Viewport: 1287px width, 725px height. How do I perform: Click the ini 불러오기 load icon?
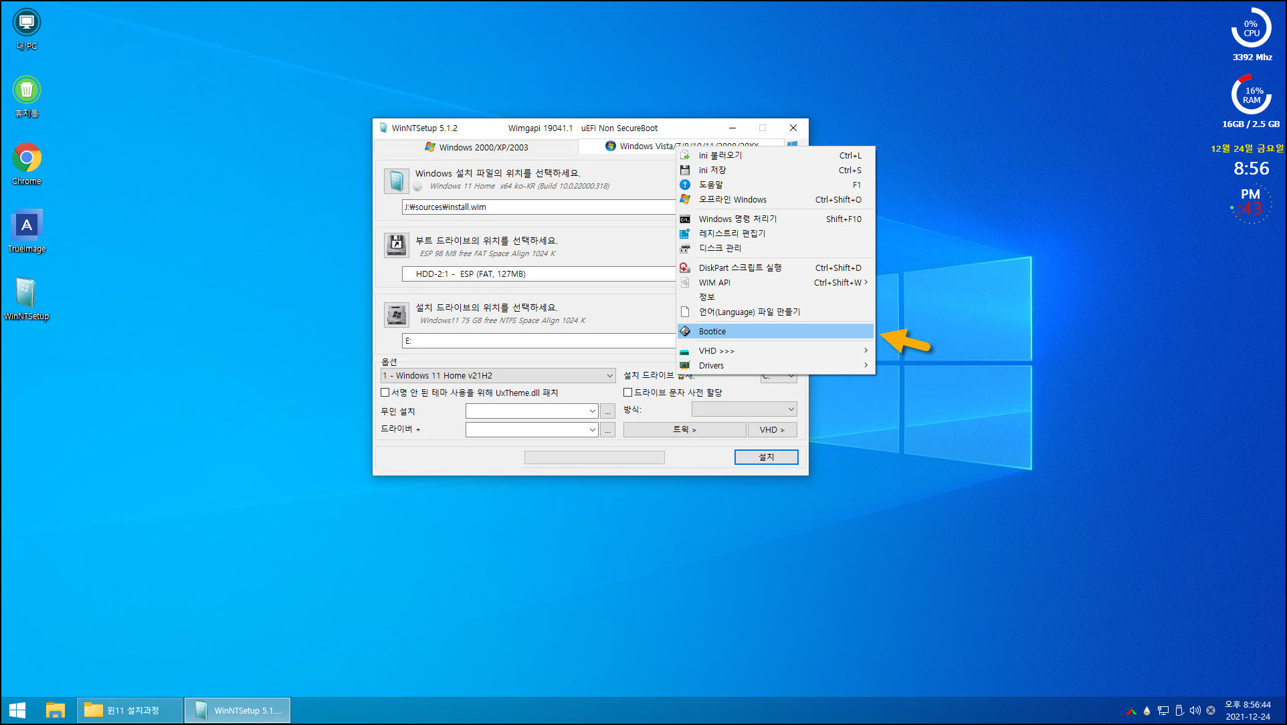tap(685, 155)
